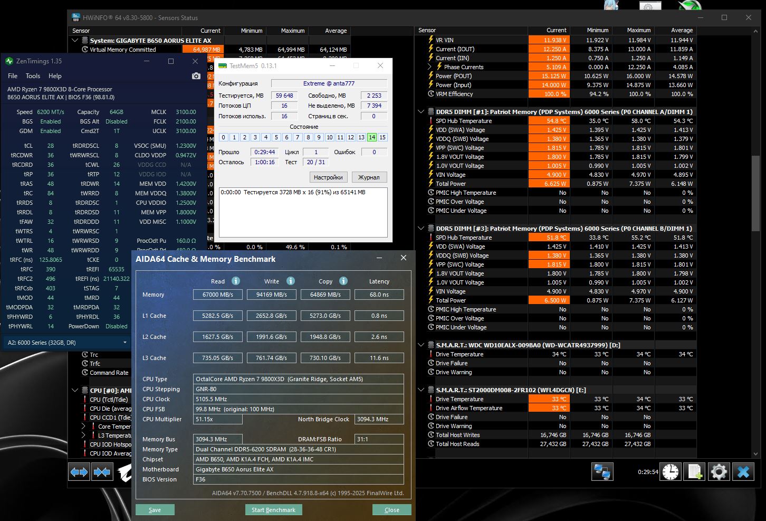This screenshot has height=521, width=766.
Task: Click the blue X icon in HWiNFO toolbar
Action: 743,471
